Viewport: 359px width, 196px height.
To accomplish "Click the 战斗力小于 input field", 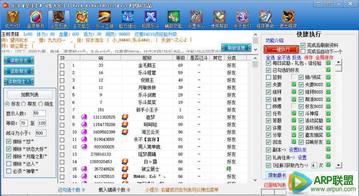I will [x=41, y=133].
